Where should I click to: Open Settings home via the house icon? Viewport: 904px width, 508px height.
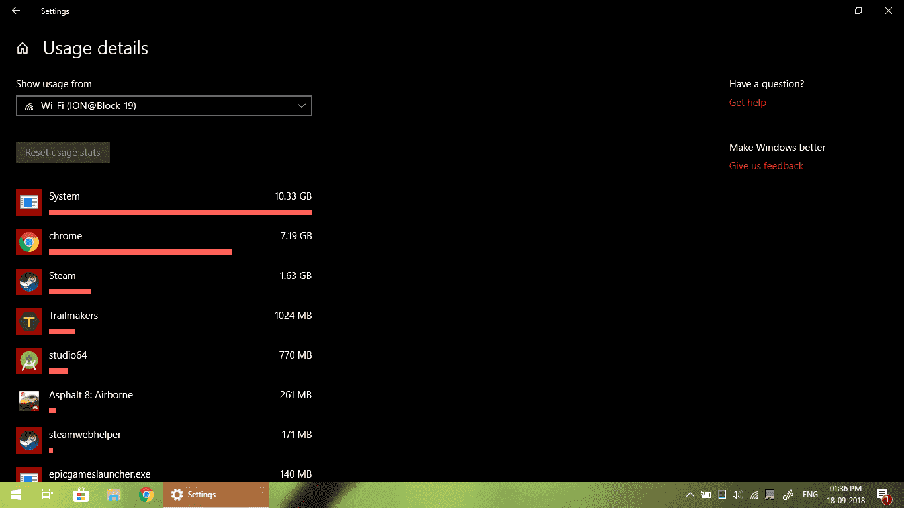(x=23, y=48)
